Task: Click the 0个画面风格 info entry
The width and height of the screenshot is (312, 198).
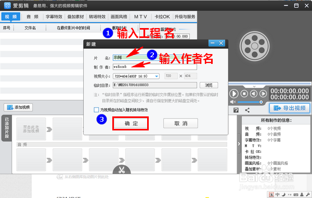Action: [278, 163]
